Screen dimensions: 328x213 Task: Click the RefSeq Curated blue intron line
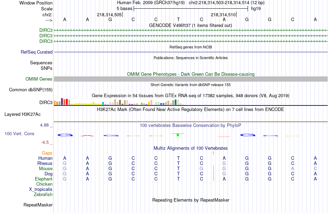(191, 52)
